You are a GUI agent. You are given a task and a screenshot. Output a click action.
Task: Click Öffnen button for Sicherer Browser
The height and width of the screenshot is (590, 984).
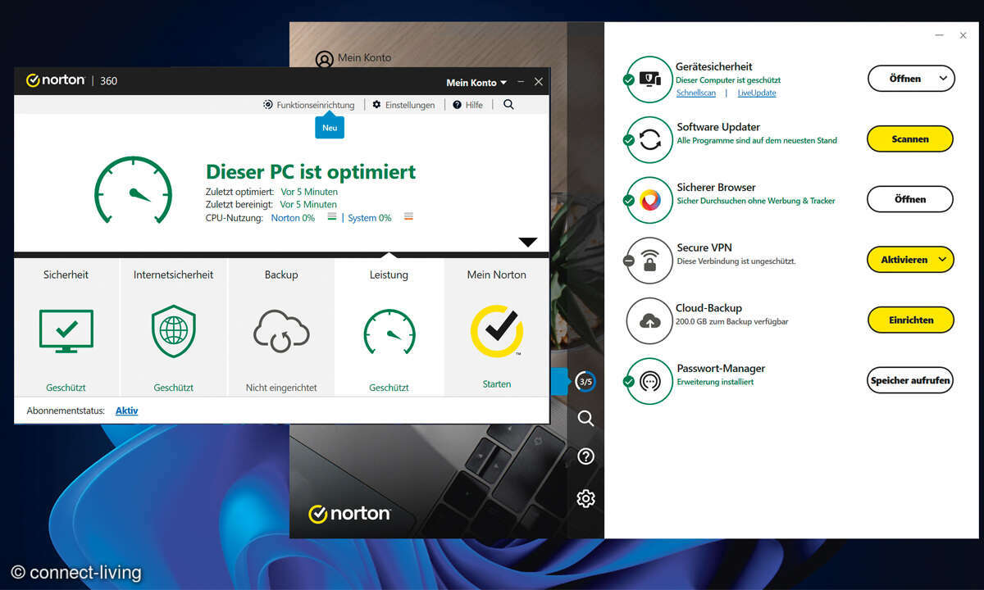[x=910, y=199]
